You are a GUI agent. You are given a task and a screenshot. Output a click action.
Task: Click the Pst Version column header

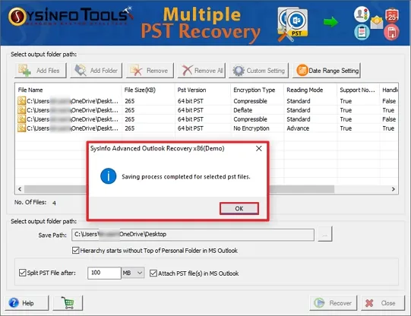203,90
